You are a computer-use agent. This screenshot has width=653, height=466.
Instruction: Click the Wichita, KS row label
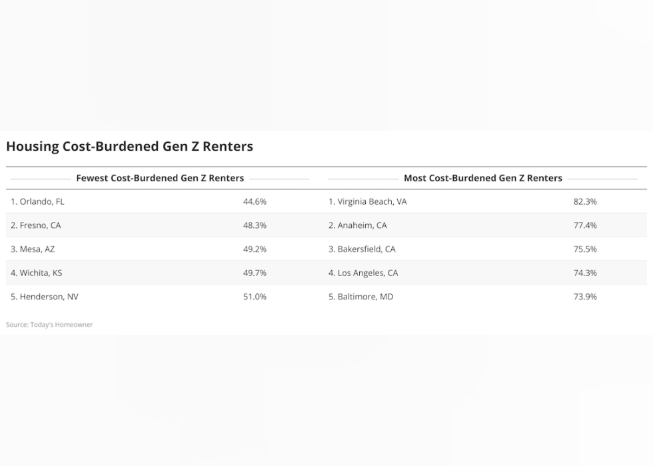(36, 273)
